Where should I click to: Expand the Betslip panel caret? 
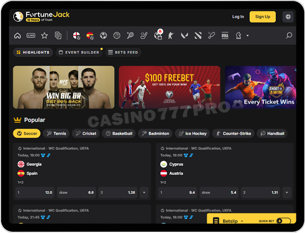pyautogui.click(x=242, y=221)
